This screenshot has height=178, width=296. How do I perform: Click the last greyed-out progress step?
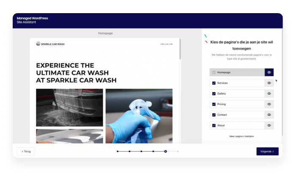[x=178, y=151]
